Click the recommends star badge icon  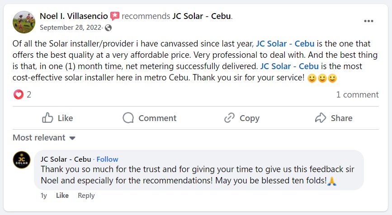(x=115, y=16)
